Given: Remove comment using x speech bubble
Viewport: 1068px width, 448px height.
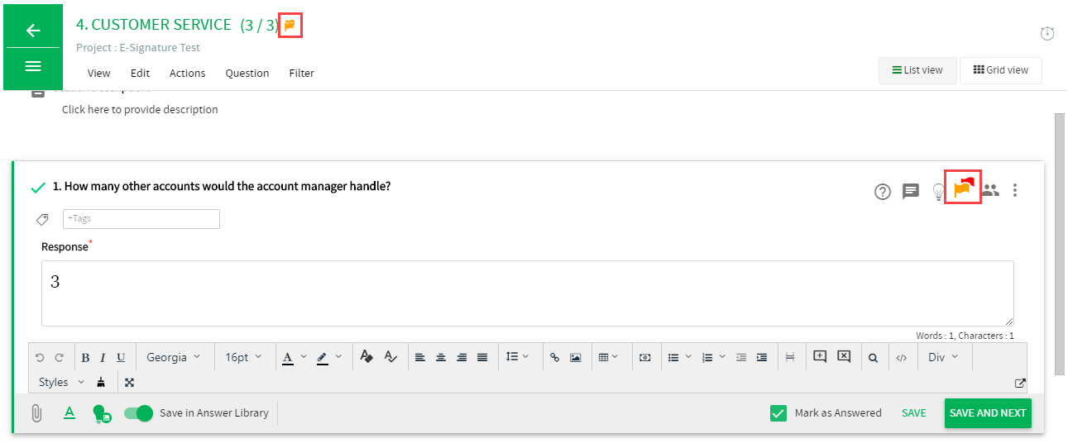Looking at the screenshot, I should 844,356.
